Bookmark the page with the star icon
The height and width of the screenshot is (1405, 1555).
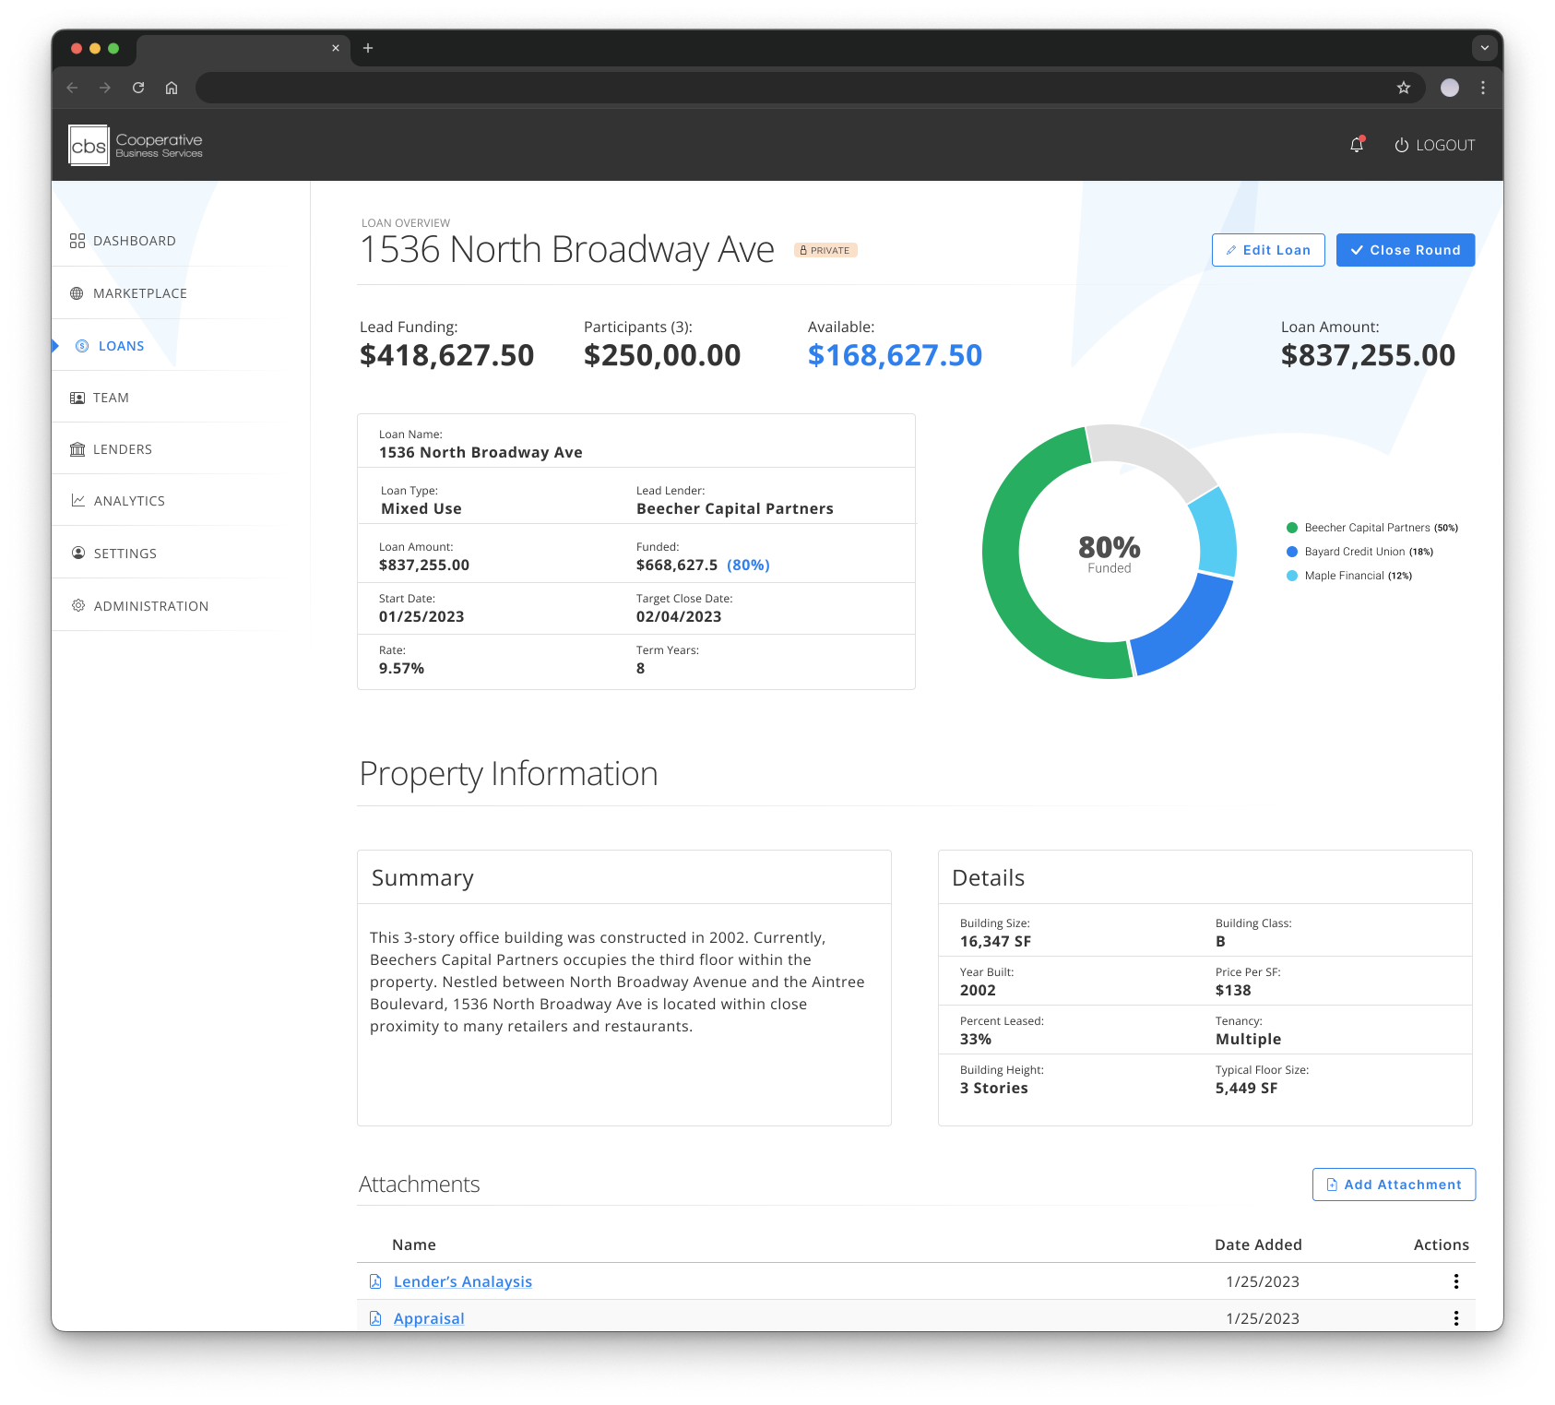[1404, 88]
